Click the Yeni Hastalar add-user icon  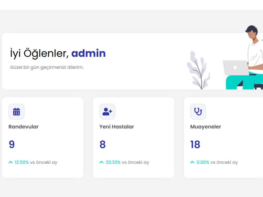pyautogui.click(x=107, y=112)
